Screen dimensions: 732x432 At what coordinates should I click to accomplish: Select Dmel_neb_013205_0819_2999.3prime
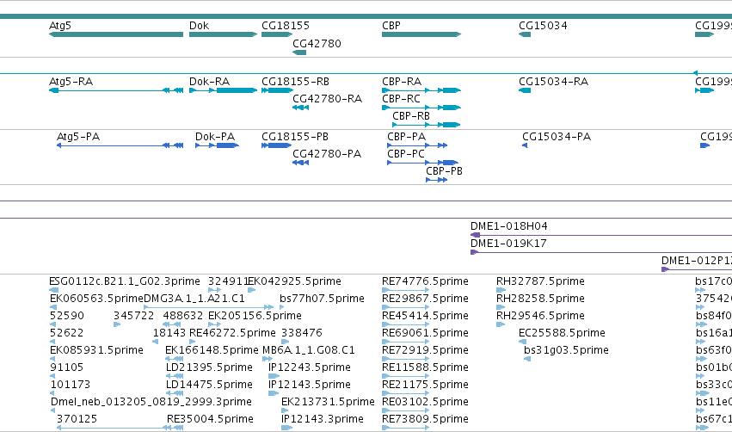(52, 410)
